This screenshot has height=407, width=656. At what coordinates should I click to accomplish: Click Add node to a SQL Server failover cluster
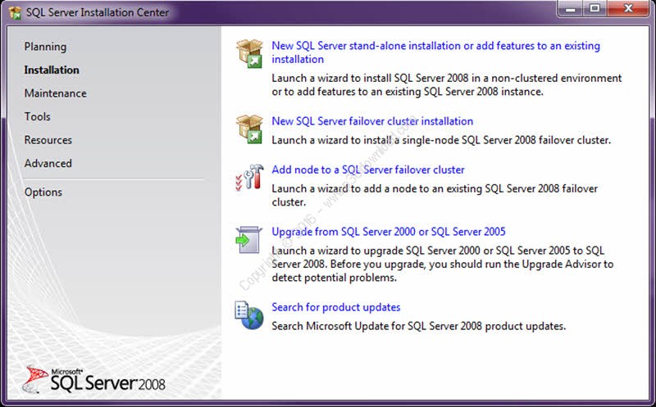click(368, 170)
